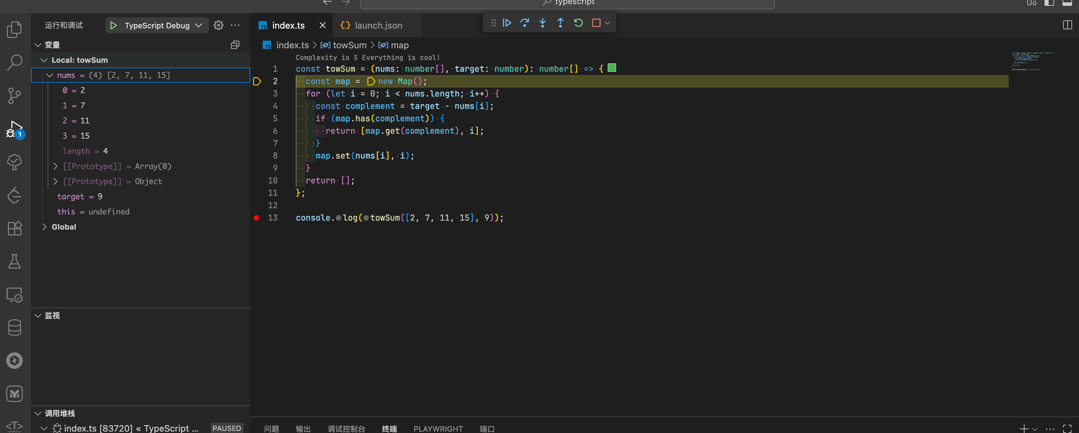Click the Step Into debug icon
The image size is (1079, 433).
543,23
